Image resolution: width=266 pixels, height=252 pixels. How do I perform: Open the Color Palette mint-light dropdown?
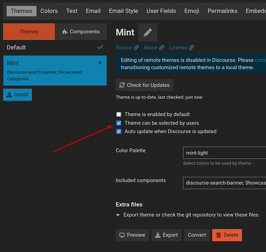pyautogui.click(x=225, y=153)
